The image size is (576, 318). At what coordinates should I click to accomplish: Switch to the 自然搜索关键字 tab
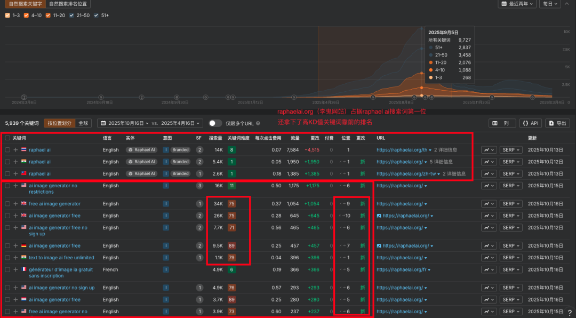(x=26, y=4)
